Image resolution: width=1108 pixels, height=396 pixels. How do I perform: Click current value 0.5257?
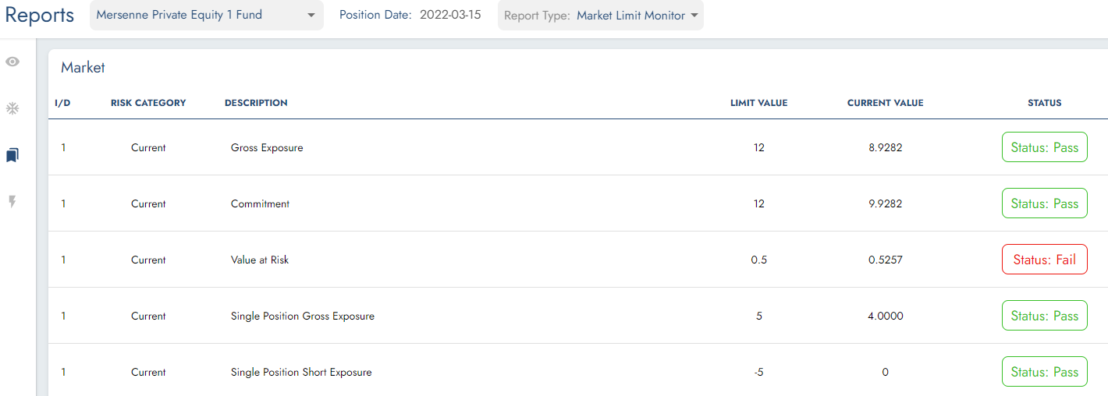(886, 260)
